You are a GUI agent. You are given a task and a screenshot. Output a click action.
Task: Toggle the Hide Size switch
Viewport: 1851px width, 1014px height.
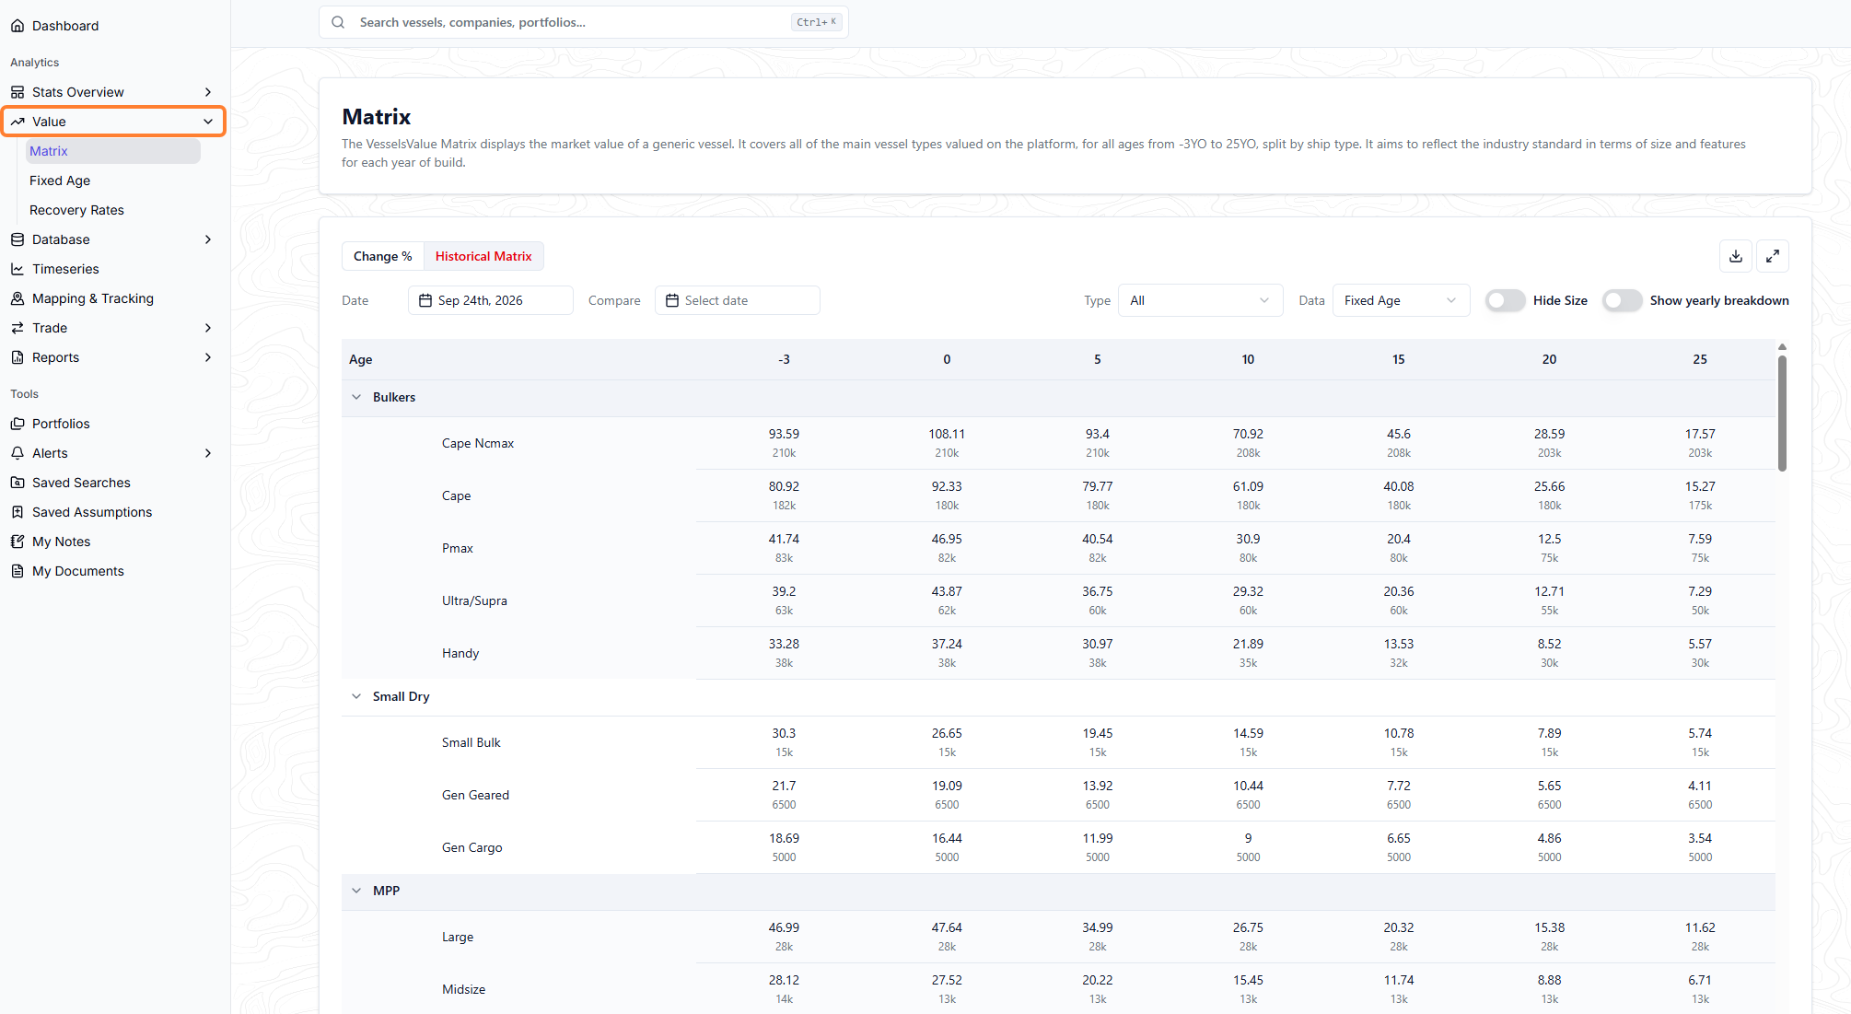tap(1506, 300)
